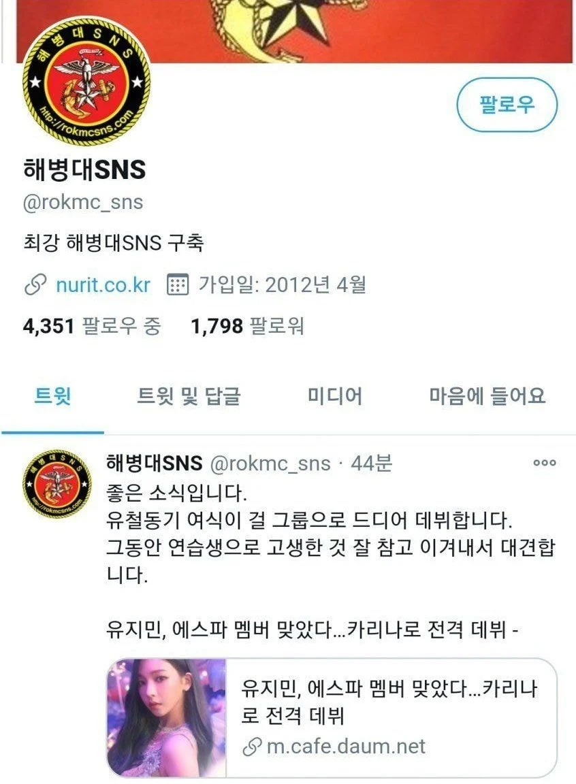This screenshot has height=784, width=576.
Task: Select the 트윗 tab
Action: pyautogui.click(x=52, y=396)
